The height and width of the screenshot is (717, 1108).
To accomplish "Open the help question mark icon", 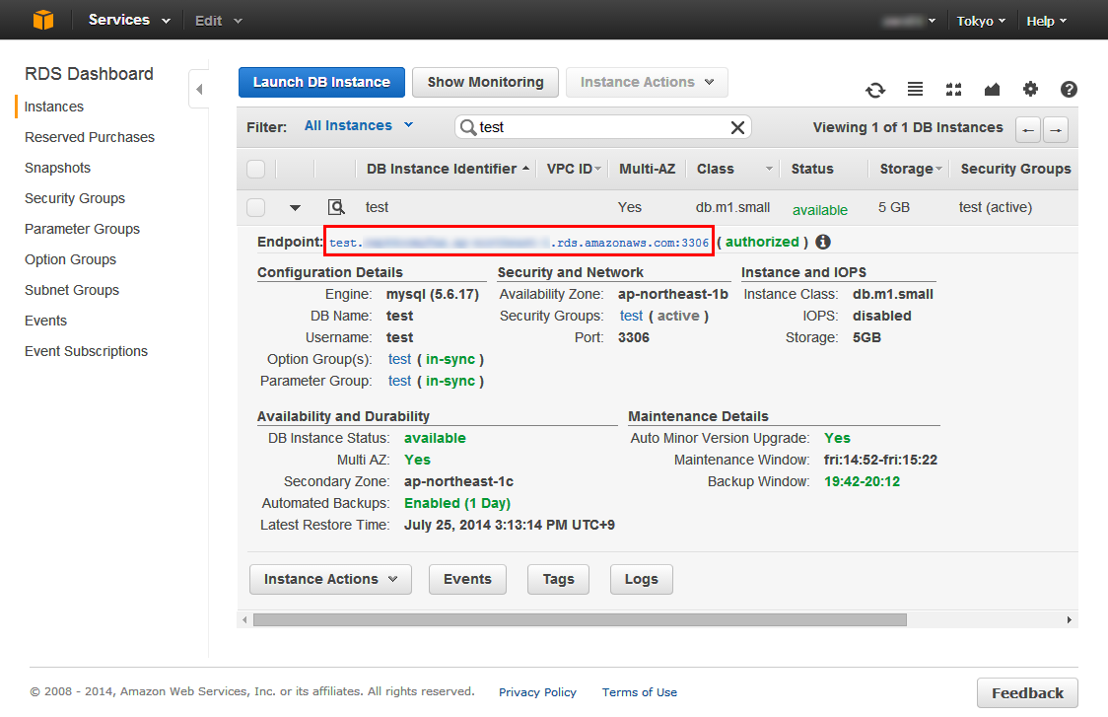I will click(x=1069, y=89).
